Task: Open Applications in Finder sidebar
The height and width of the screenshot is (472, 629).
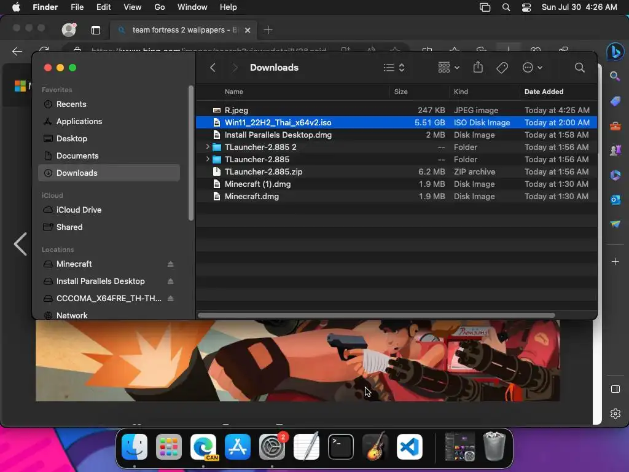Action: 109,122
